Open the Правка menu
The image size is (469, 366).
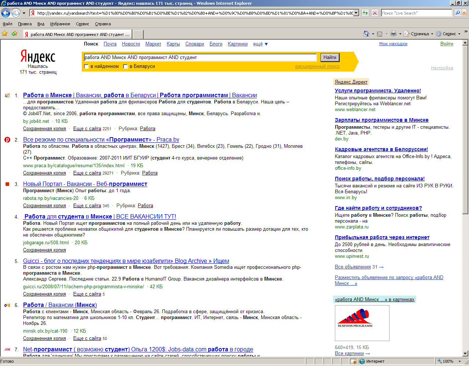pos(25,24)
